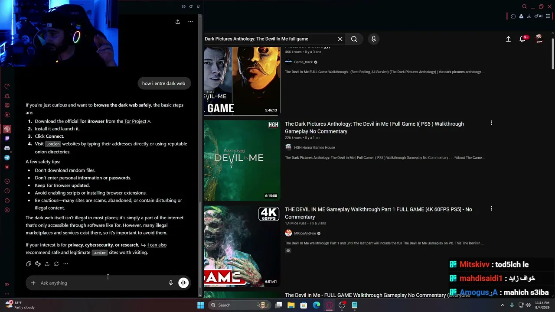This screenshot has height=312, width=555.
Task: Open Opera tab search magnifier
Action: (524, 6)
